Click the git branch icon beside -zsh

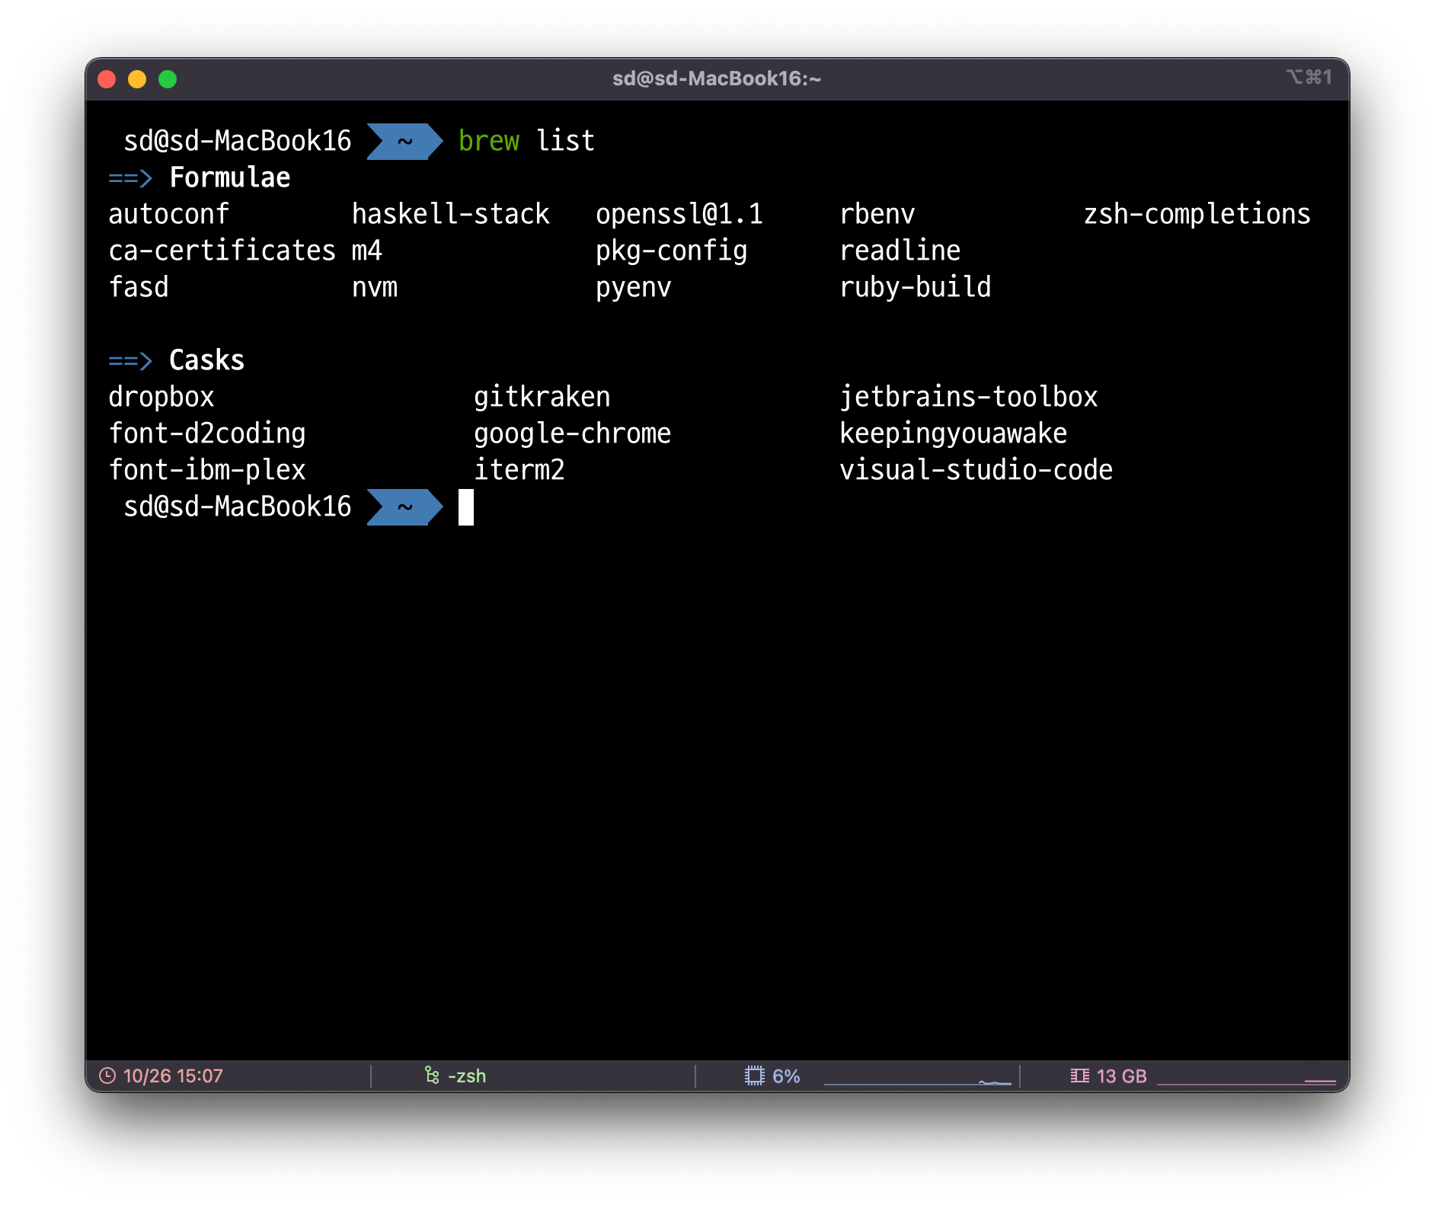pos(432,1076)
